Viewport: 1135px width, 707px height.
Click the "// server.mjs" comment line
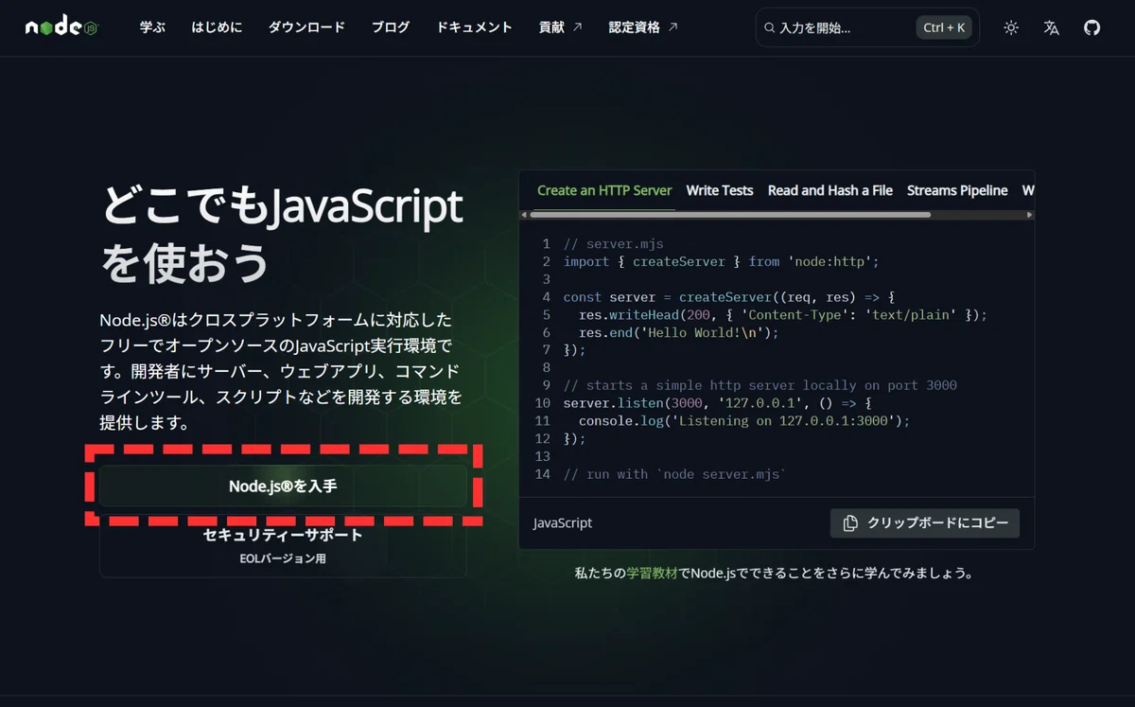(x=613, y=244)
